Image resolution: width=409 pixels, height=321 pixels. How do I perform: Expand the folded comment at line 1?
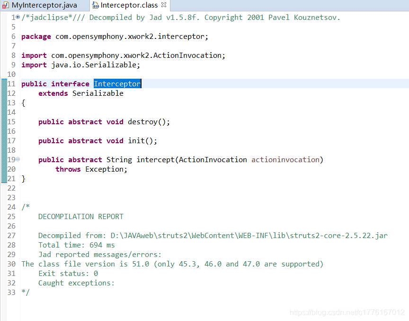click(18, 17)
